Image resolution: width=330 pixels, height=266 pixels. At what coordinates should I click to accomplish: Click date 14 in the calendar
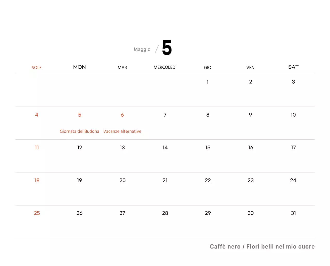[165, 148]
